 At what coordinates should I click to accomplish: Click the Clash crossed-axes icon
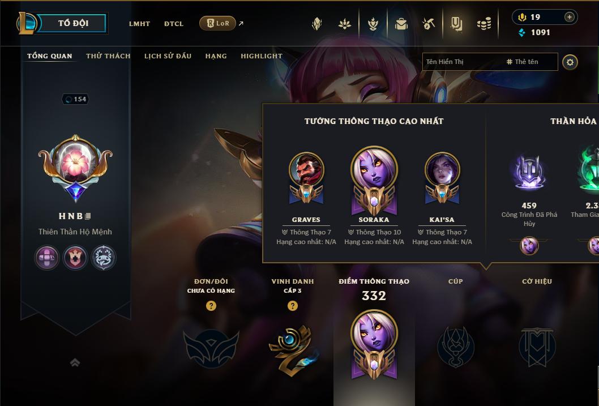pyautogui.click(x=429, y=24)
